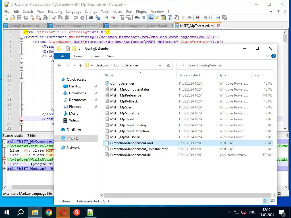Screen dimensions: 291x218
Task: Click Search ConfigDefender input field
Action: [x=225, y=65]
